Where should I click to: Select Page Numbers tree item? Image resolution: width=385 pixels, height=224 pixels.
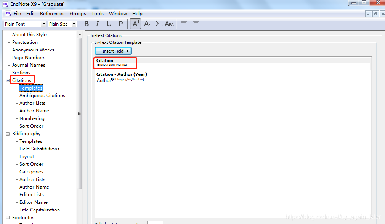click(x=29, y=58)
